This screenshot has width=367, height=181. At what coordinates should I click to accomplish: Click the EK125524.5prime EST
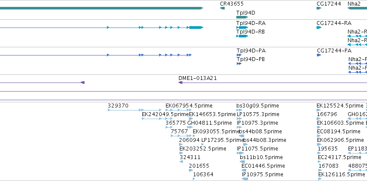coord(319,110)
